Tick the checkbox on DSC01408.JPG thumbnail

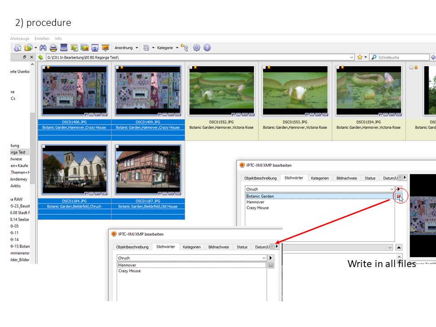(x=43, y=68)
